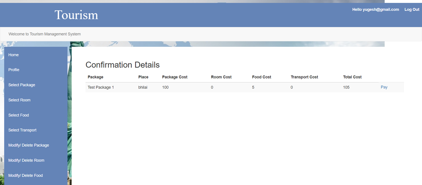422x185 pixels.
Task: Click the total cost value 105
Action: coord(346,87)
